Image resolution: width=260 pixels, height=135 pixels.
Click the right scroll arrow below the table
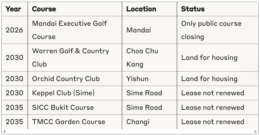256,131
